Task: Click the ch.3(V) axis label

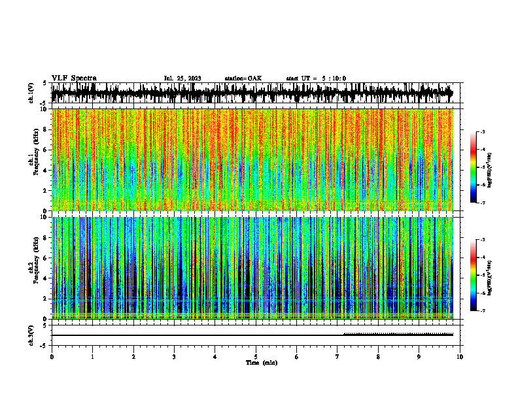Action: (31, 335)
